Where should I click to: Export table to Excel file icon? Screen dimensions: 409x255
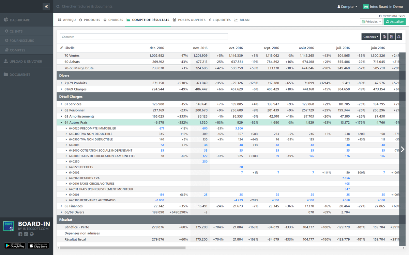point(384,37)
